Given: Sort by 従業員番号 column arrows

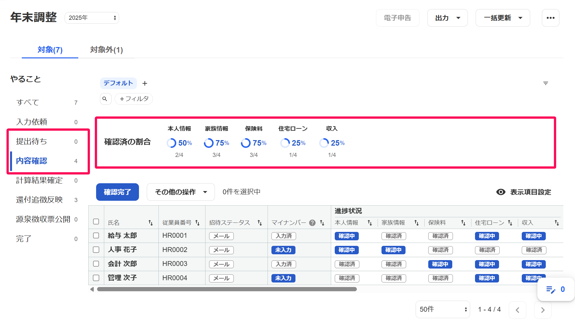Looking at the screenshot, I should 197,223.
